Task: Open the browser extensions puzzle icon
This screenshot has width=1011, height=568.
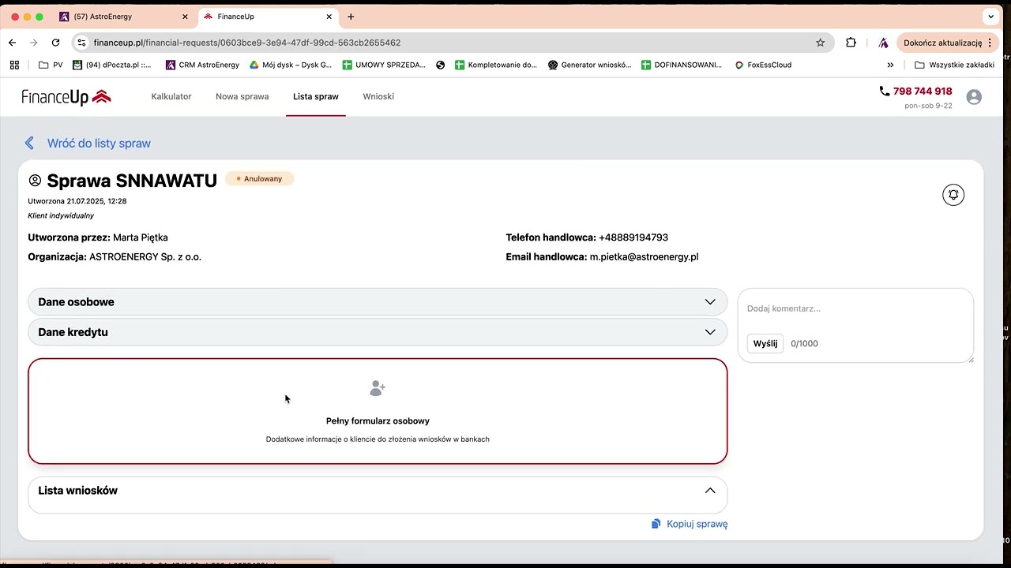Action: pos(851,43)
